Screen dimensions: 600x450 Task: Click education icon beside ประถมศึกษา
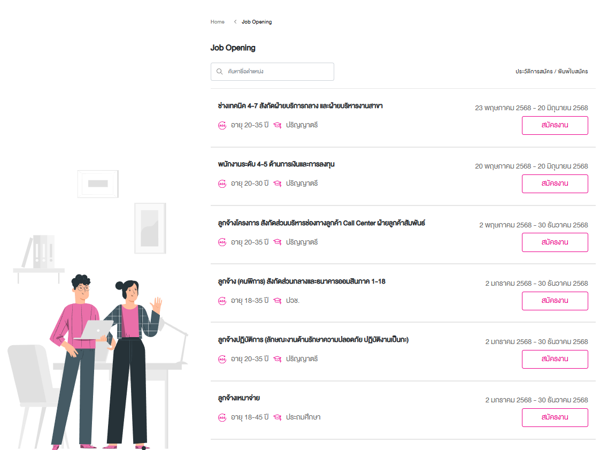(278, 417)
